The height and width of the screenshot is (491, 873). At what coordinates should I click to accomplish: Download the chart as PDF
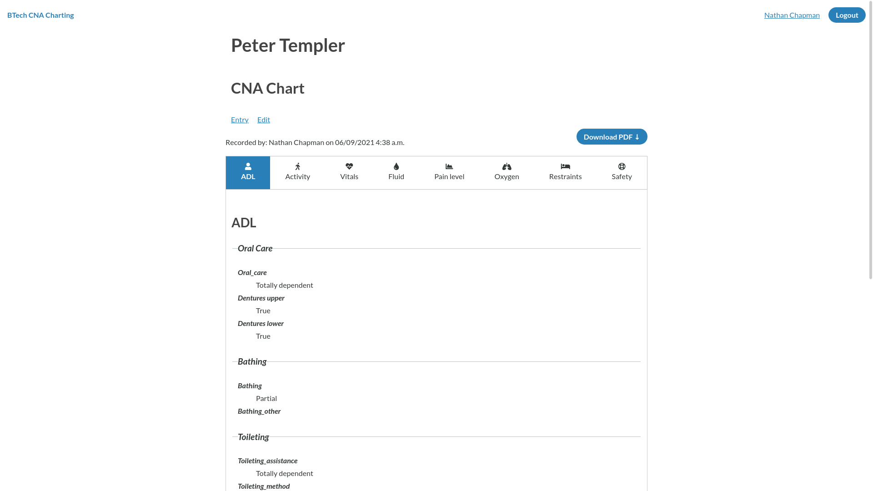point(612,137)
